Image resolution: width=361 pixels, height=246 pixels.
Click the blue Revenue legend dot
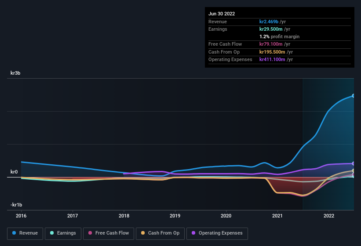[x=15, y=233]
